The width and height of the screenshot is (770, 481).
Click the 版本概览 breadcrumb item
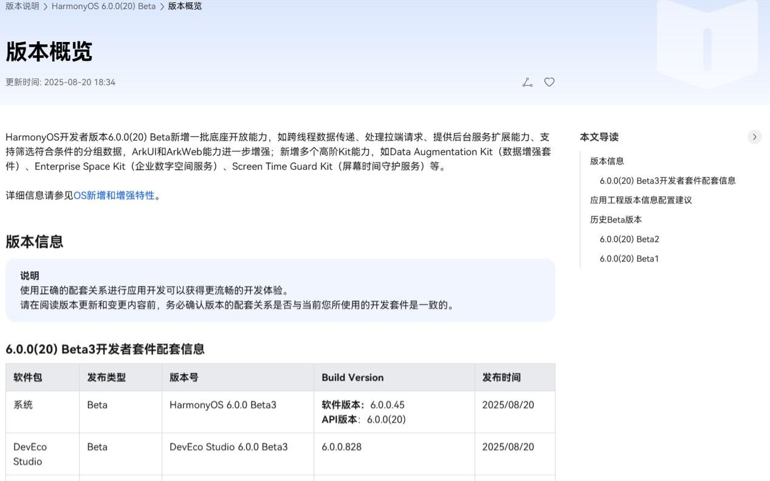185,6
